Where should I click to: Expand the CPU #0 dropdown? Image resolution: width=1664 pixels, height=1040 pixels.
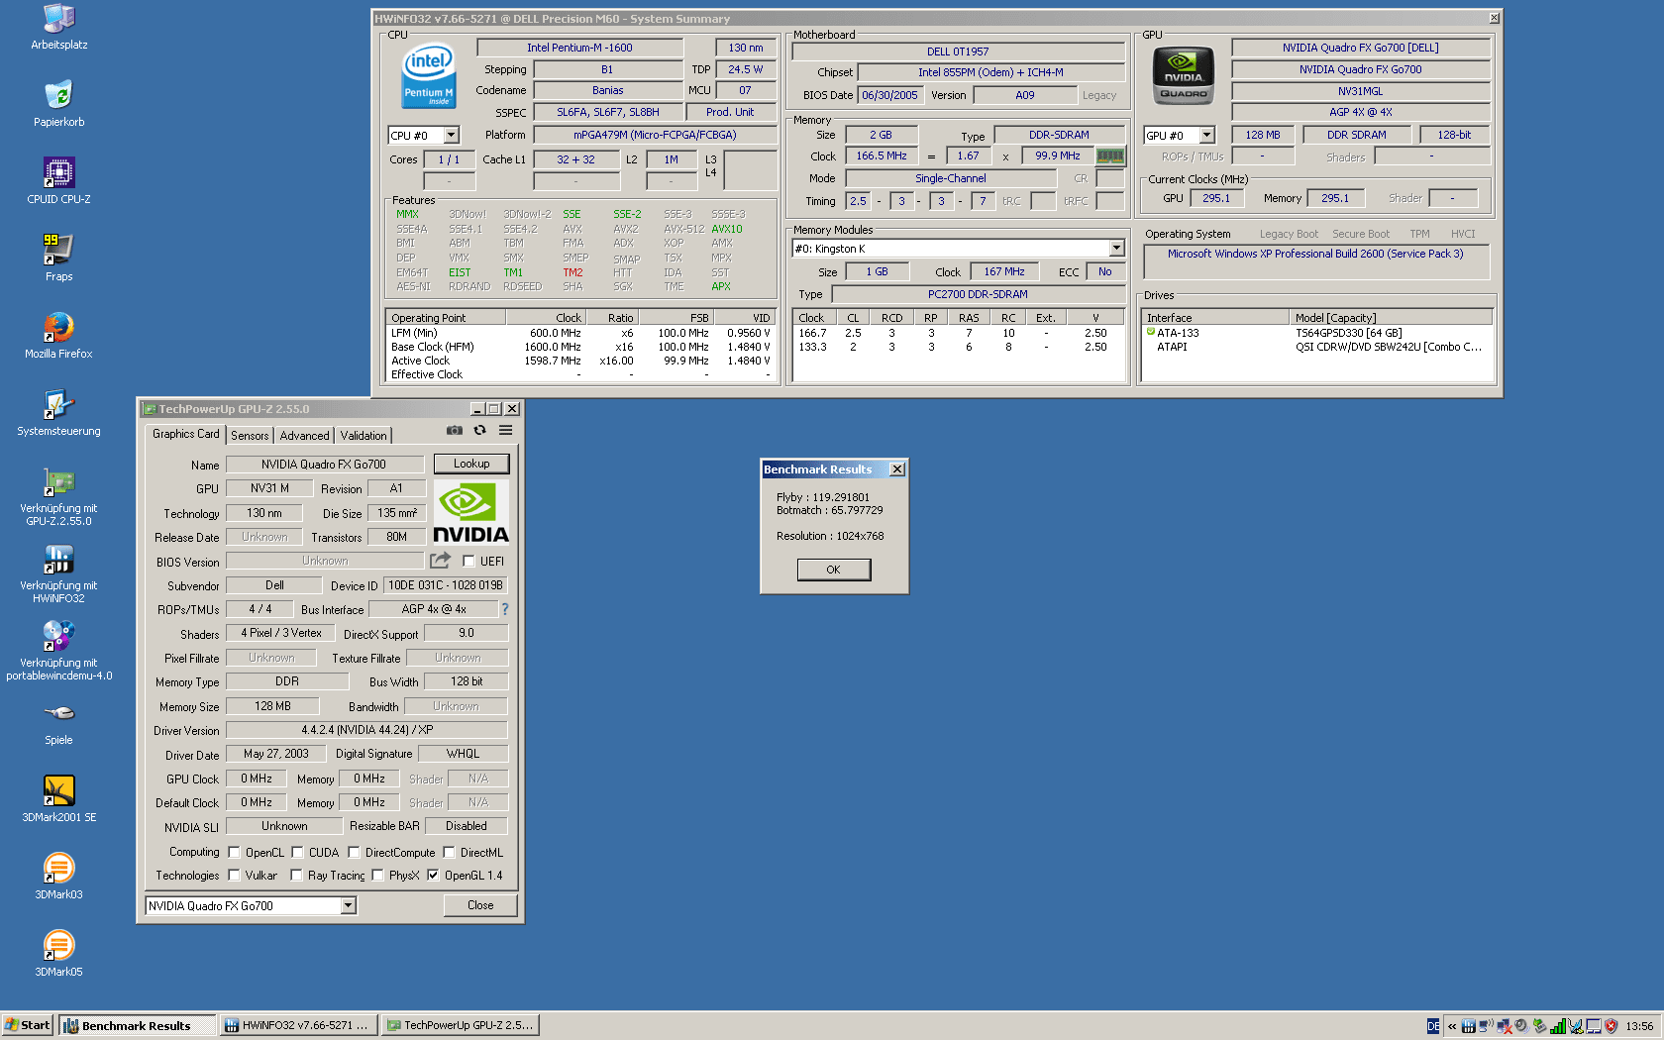coord(452,136)
